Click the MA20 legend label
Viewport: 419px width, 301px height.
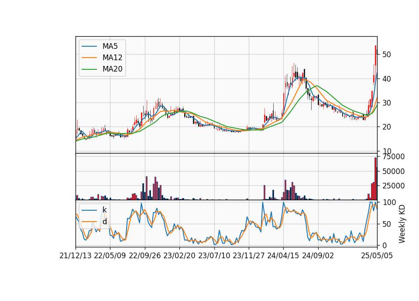point(112,69)
